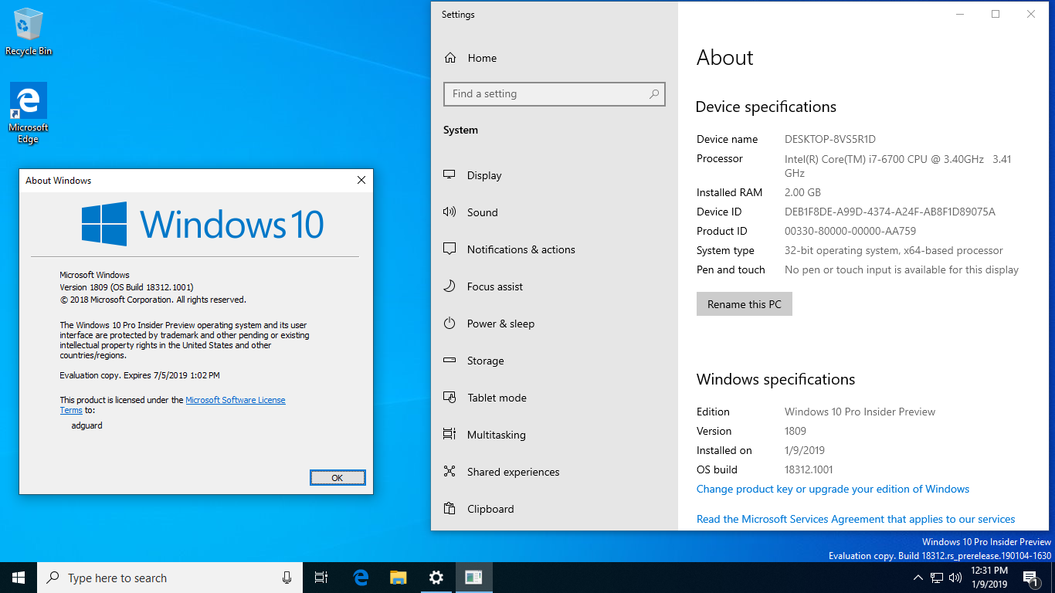Click the Display monitor icon in Settings
The width and height of the screenshot is (1055, 593).
tap(449, 175)
